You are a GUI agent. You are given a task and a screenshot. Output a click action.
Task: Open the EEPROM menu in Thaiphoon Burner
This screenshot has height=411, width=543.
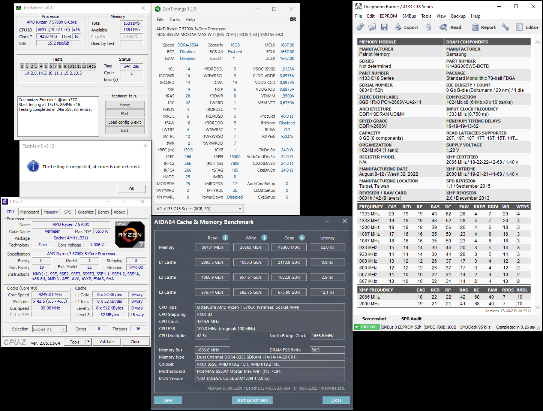pyautogui.click(x=388, y=16)
